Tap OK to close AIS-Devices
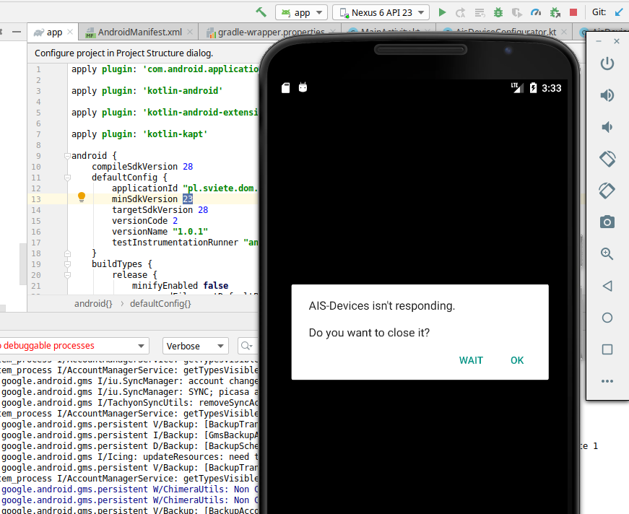The height and width of the screenshot is (514, 629). (517, 360)
